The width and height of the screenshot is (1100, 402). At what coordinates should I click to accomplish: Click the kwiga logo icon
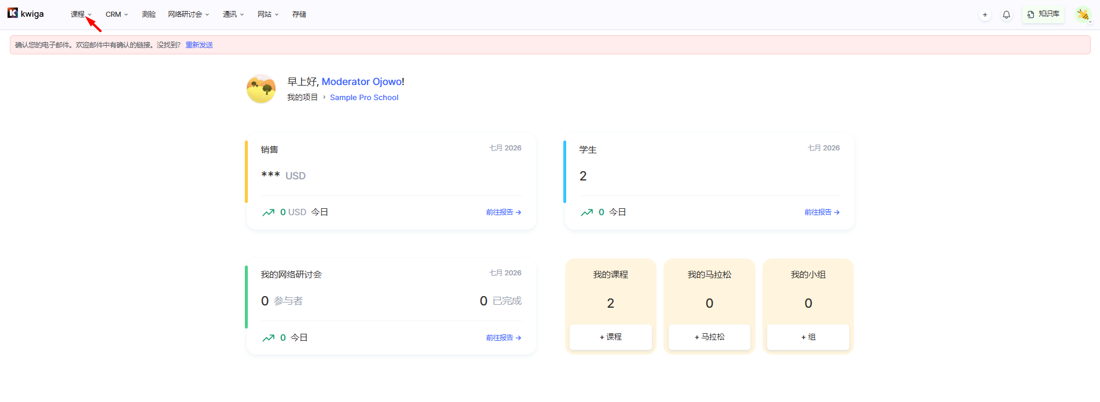click(13, 13)
